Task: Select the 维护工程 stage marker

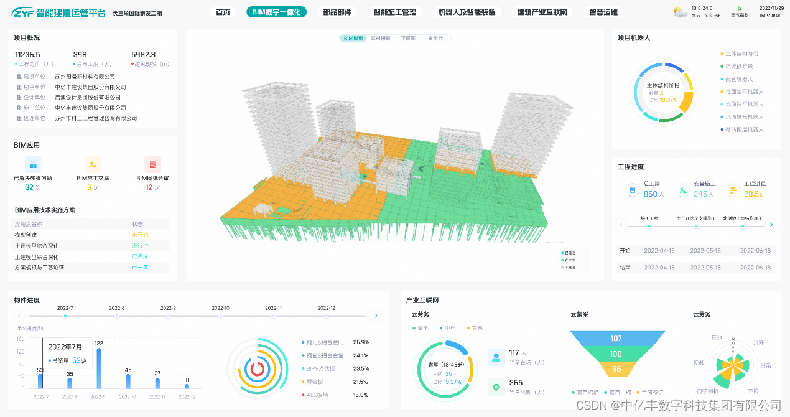Action: click(x=649, y=226)
